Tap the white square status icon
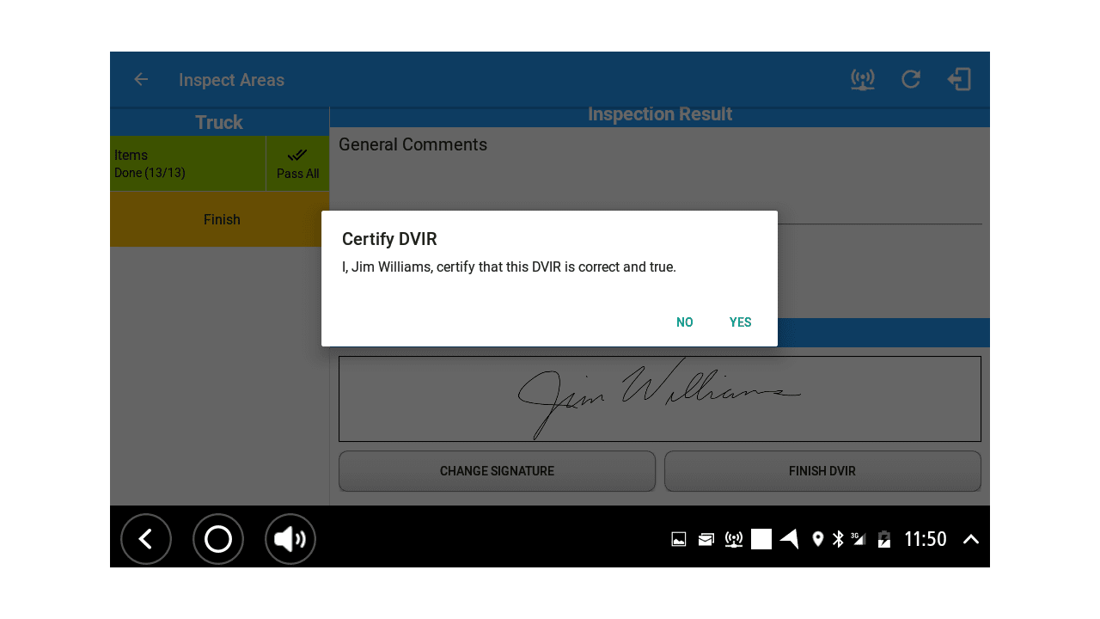This screenshot has height=619, width=1100. tap(761, 539)
